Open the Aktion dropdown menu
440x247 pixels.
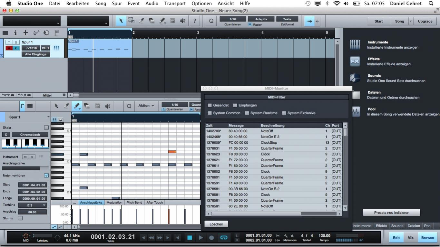click(146, 106)
